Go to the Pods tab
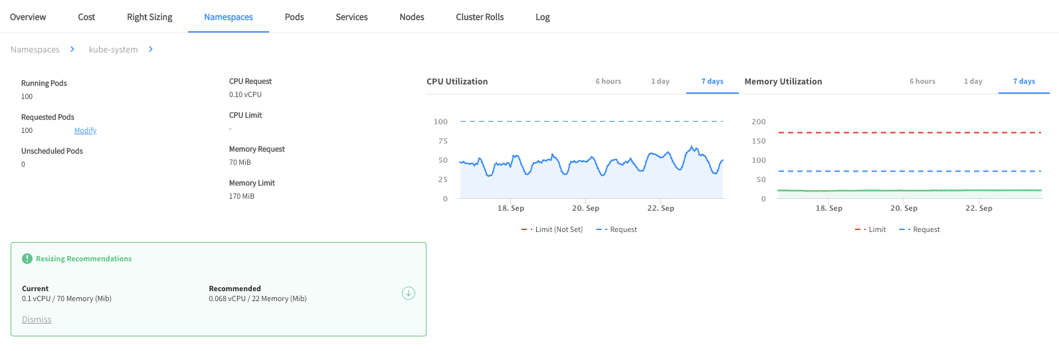The height and width of the screenshot is (351, 1059). [x=294, y=17]
